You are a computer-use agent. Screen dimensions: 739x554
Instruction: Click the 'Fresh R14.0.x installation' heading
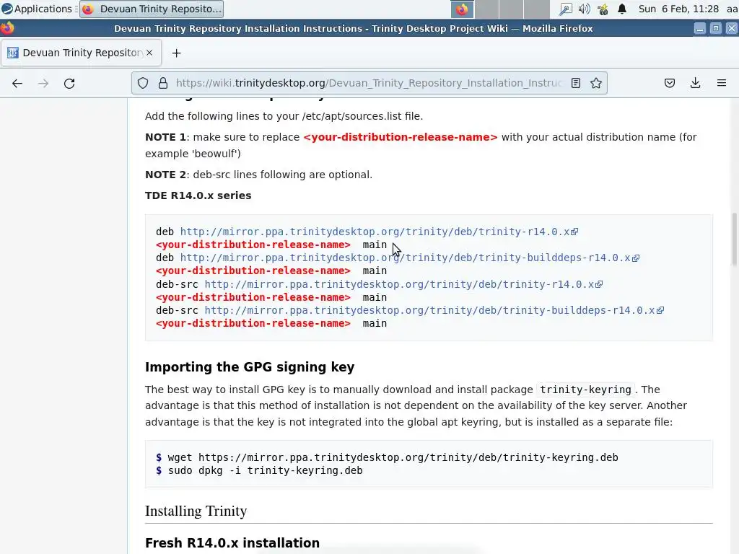232,542
